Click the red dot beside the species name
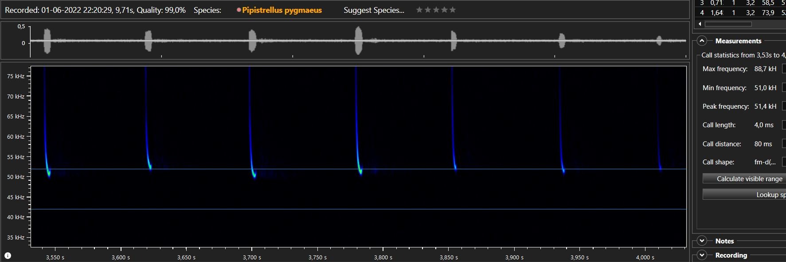The height and width of the screenshot is (262, 786). coord(239,10)
